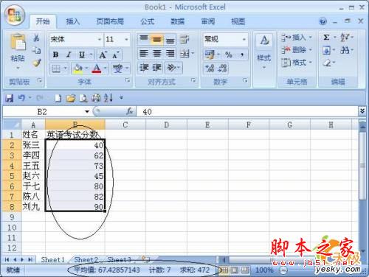Increase font size with large A icon
Image resolution: width=369 pixels, height=277 pixels.
point(103,55)
